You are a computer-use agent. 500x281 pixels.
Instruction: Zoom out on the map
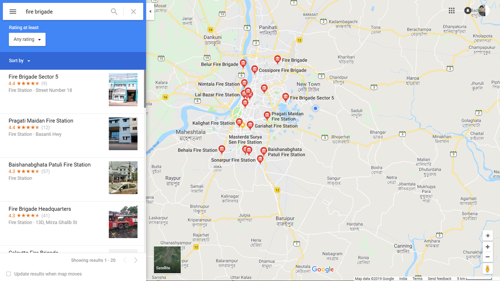tap(487, 257)
